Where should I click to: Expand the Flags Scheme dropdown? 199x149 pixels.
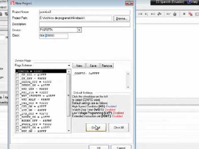(x=69, y=65)
